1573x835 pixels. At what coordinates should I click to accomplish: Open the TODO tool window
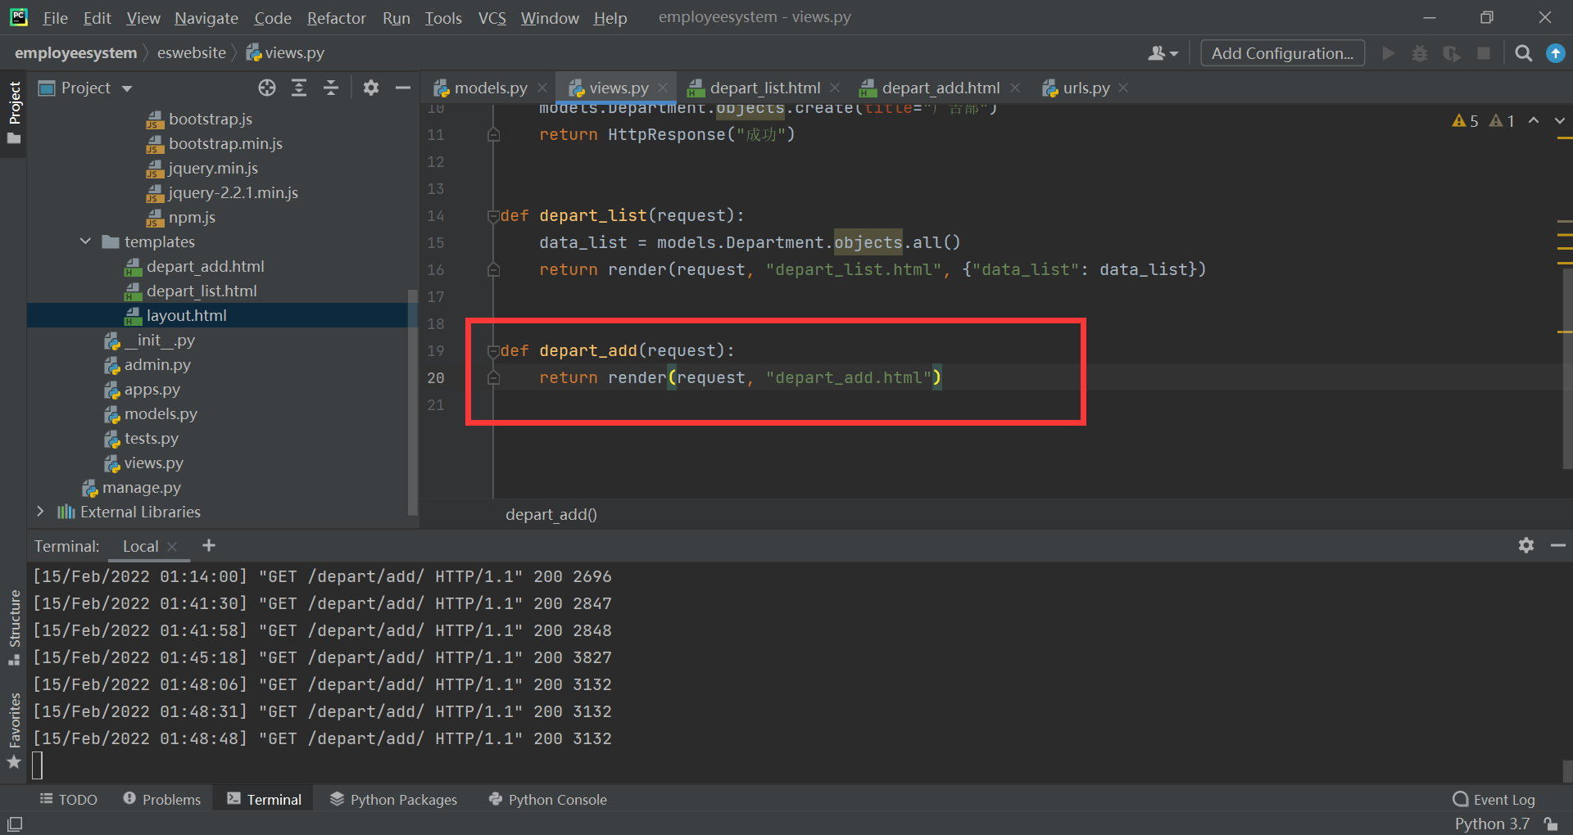68,799
